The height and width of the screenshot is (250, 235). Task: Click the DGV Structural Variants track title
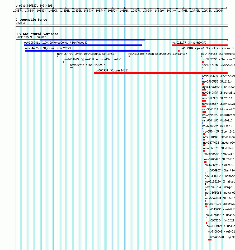point(37,34)
